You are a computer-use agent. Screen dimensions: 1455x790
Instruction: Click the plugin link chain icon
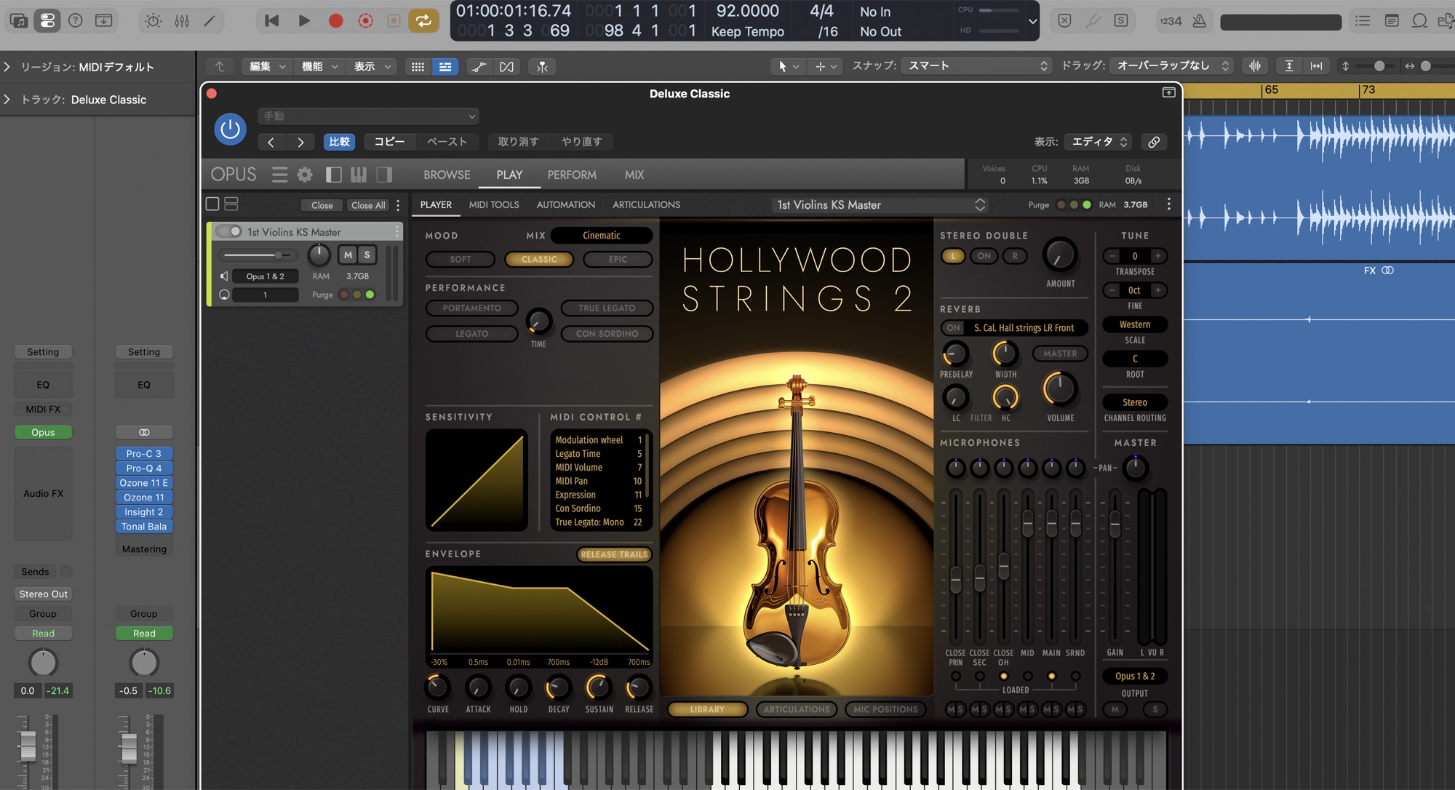[1154, 142]
